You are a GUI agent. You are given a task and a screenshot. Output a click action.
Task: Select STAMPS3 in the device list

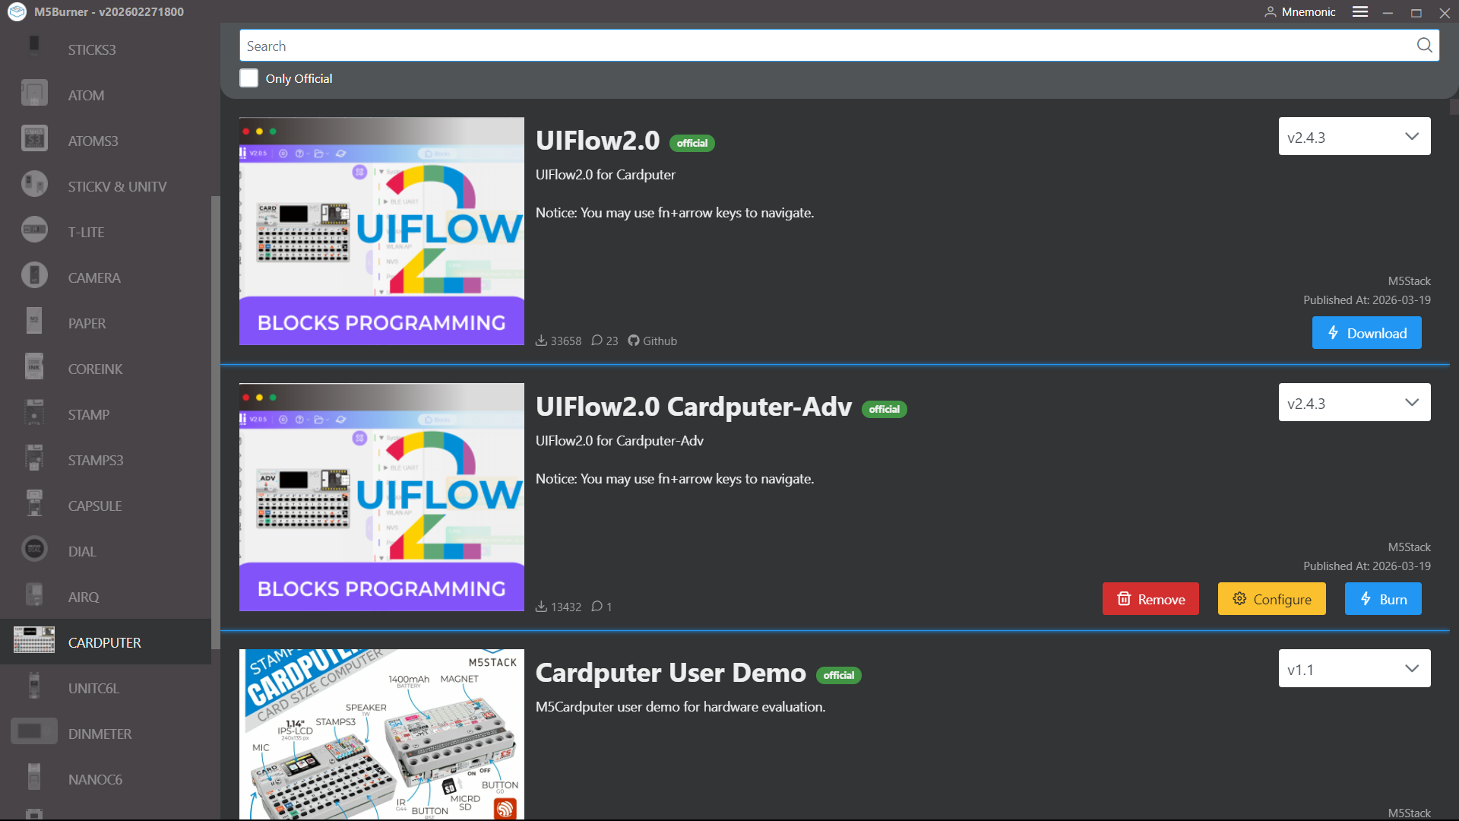(106, 460)
